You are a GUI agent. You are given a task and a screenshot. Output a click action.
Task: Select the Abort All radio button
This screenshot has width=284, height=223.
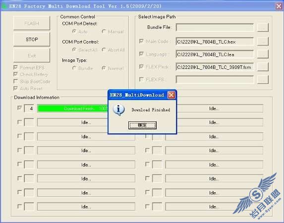click(x=104, y=50)
